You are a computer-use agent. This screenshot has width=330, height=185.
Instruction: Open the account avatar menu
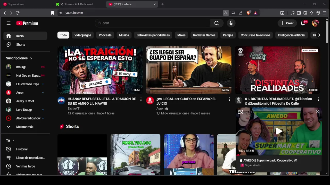[x=315, y=23]
